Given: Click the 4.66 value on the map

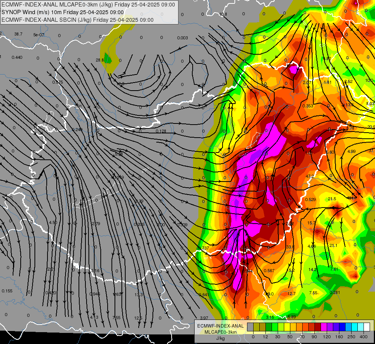Looking at the screenshot, I should point(312,246).
